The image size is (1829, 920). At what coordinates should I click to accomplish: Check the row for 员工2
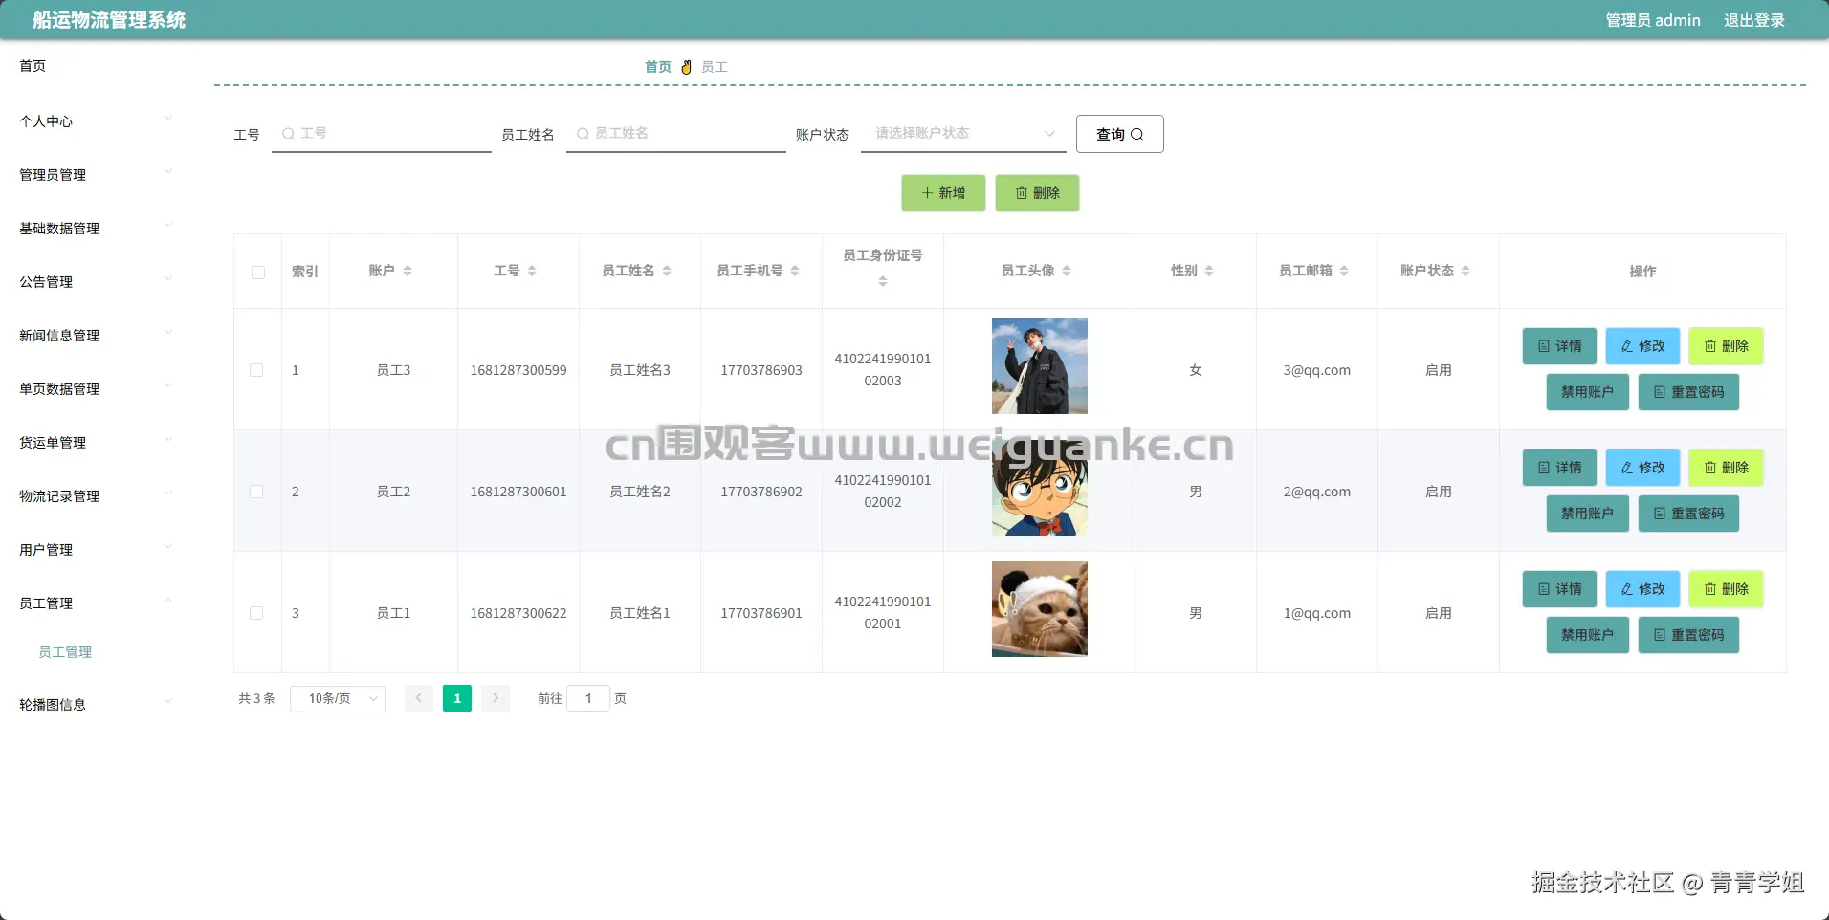pyautogui.click(x=256, y=492)
